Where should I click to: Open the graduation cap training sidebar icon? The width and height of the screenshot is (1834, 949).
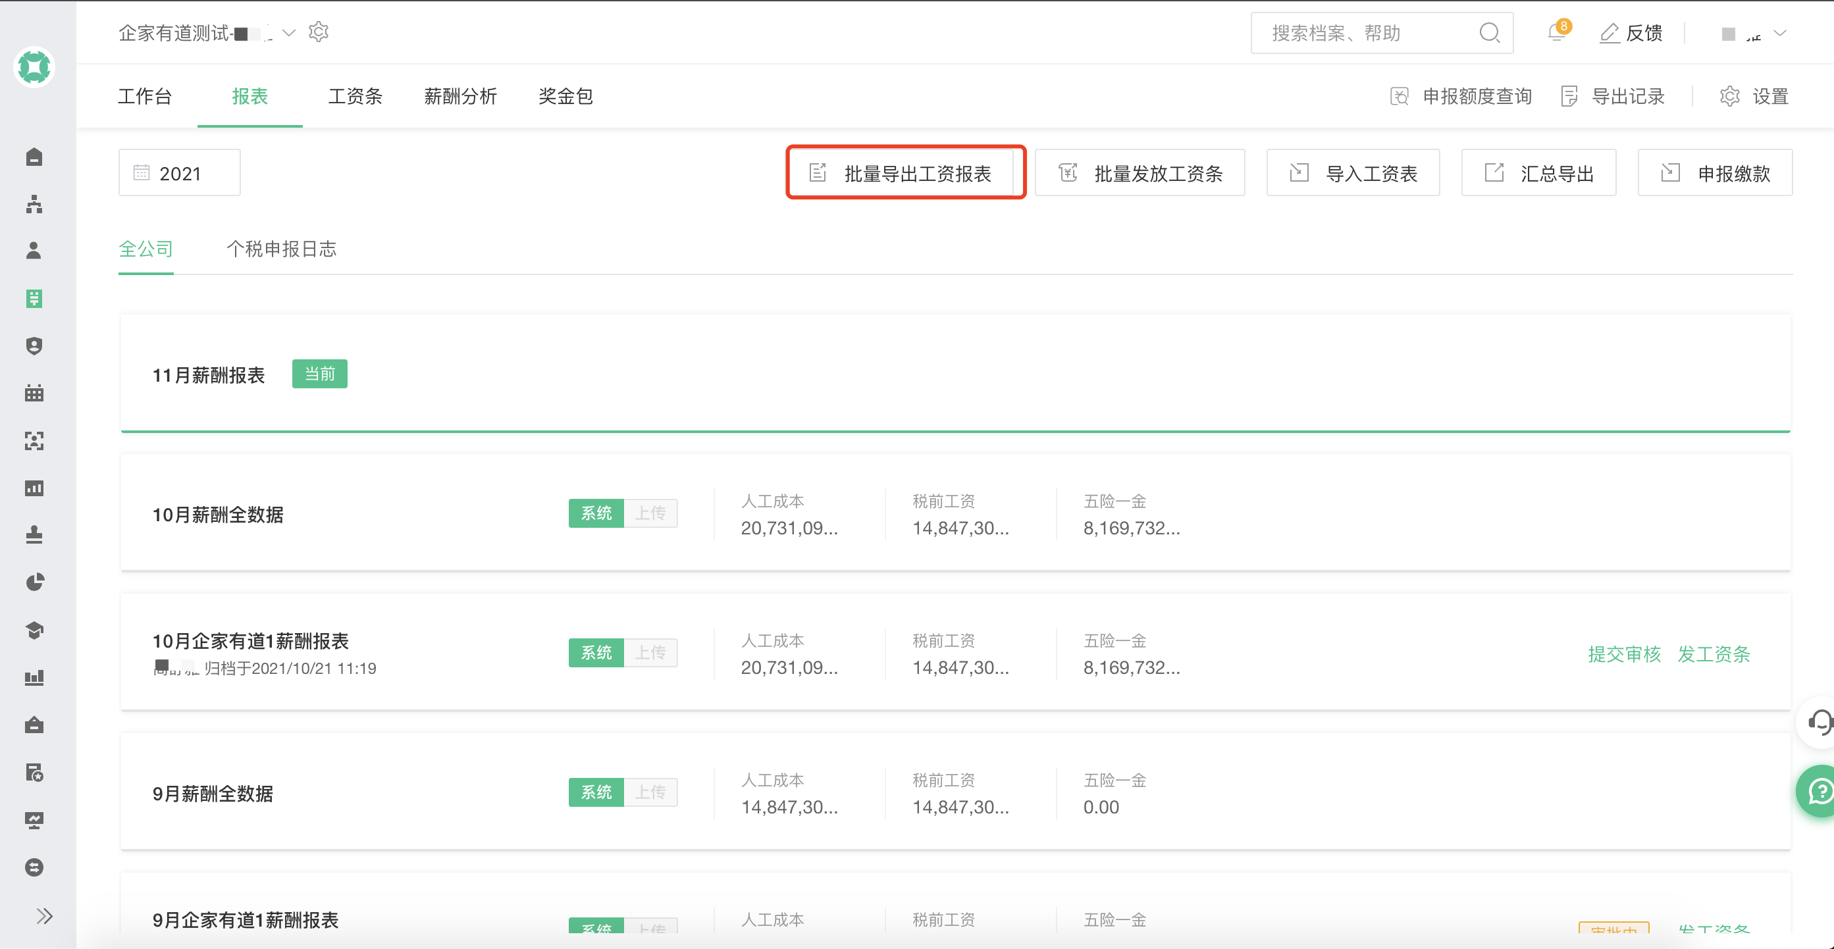(x=34, y=630)
